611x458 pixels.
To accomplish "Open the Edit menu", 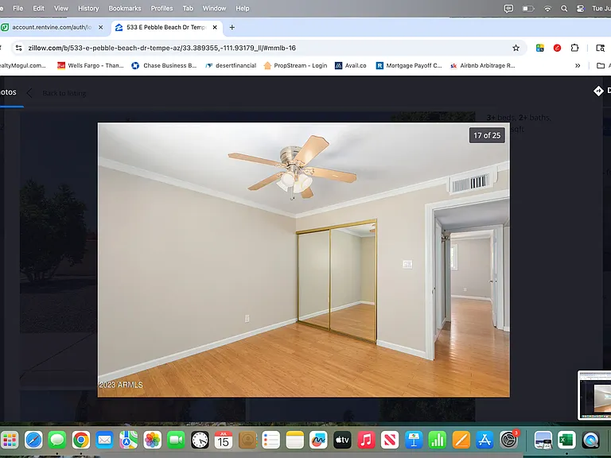I will (x=38, y=8).
